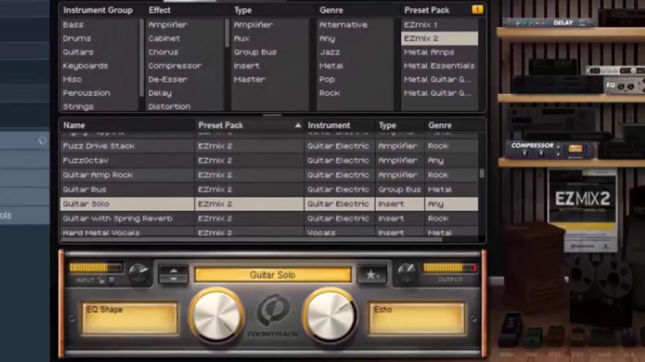This screenshot has height=362, width=645.
Task: Click the EQ Shape large knob
Action: [x=217, y=317]
